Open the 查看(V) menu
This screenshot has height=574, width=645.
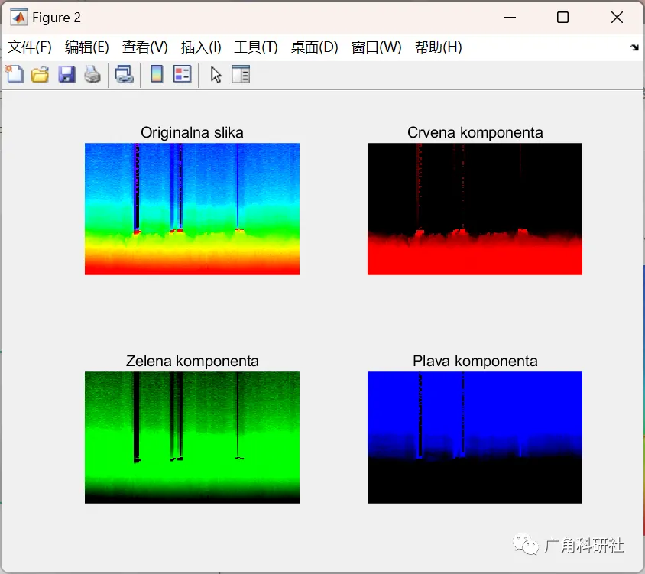click(x=144, y=47)
